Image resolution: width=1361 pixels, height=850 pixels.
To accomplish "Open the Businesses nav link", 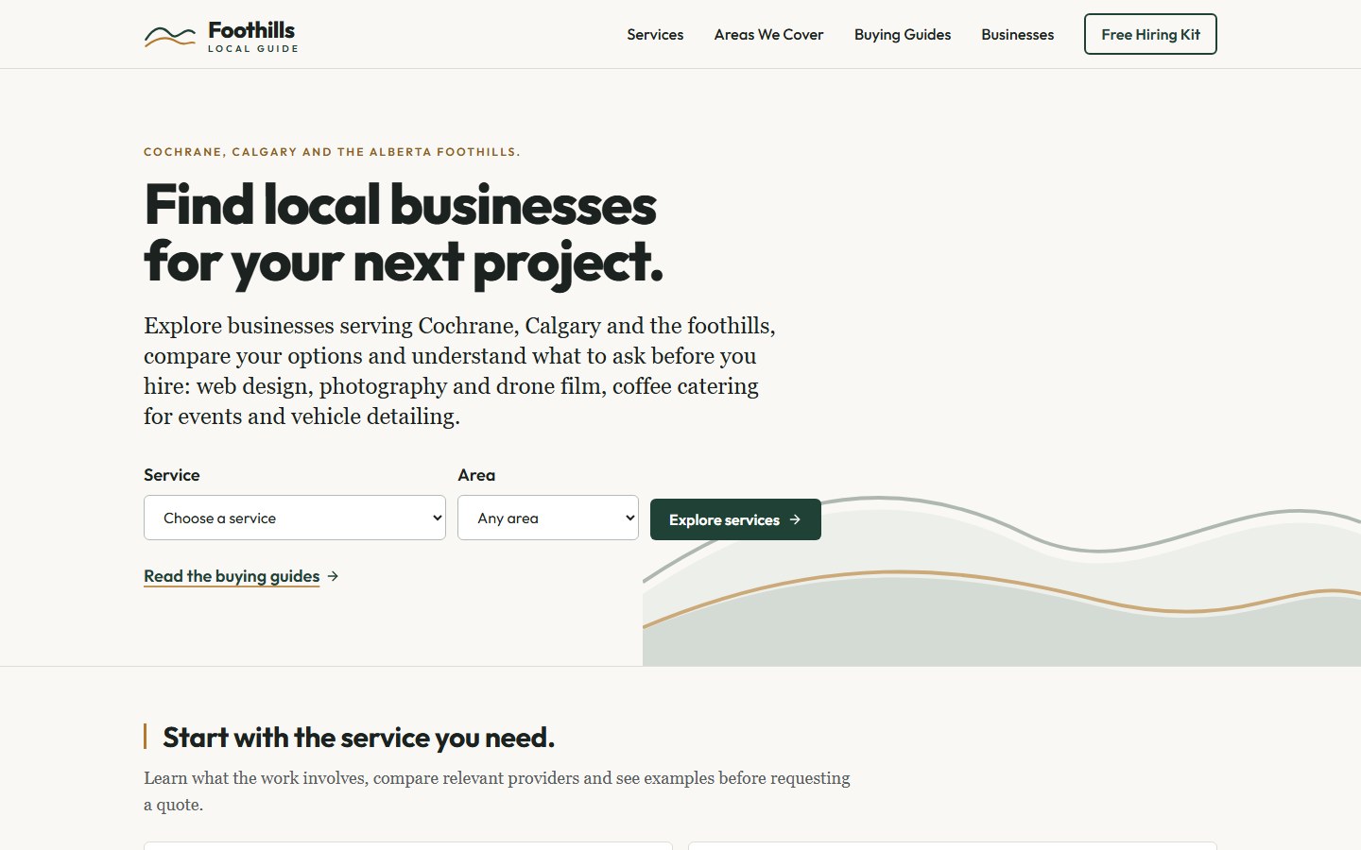I will pos(1017,34).
